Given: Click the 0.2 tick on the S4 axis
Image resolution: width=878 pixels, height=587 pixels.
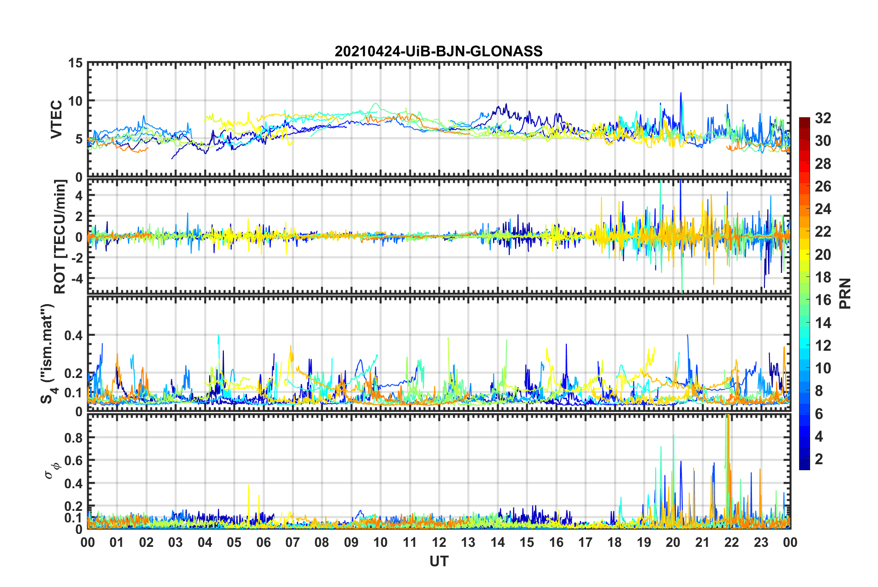Looking at the screenshot, I should click(74, 373).
